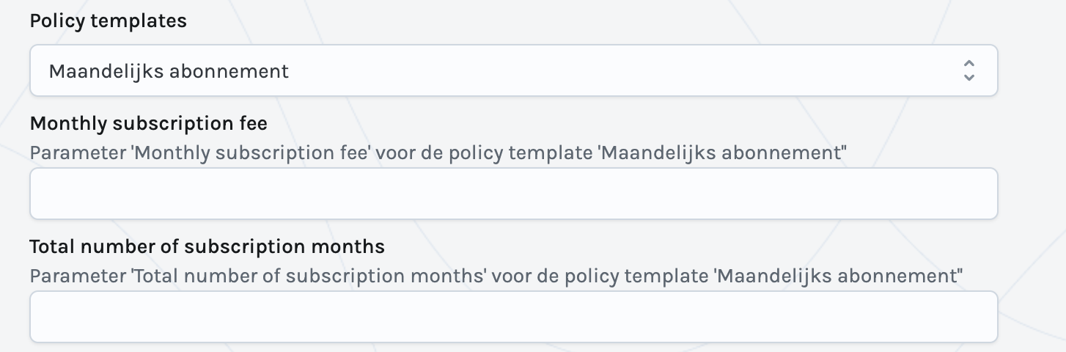
Task: Click the up-down chevron icon in the dropdown
Action: (968, 70)
